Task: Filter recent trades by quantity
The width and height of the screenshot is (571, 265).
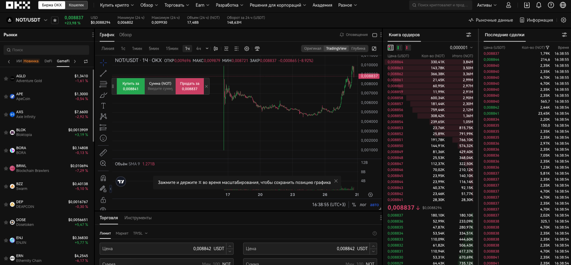Action: pos(548,48)
